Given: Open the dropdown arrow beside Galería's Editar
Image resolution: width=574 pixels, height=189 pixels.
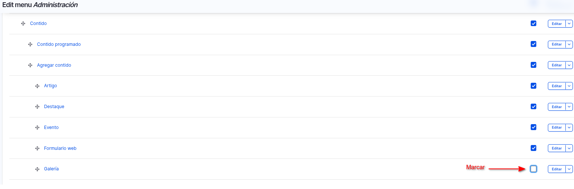Looking at the screenshot, I should coord(569,169).
